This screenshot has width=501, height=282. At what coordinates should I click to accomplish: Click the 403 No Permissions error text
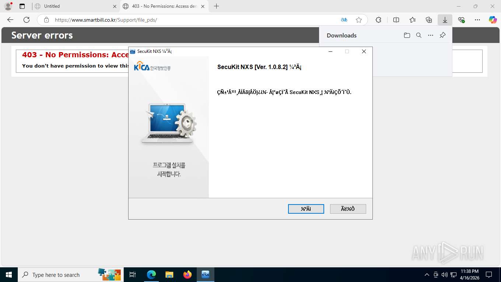coord(76,55)
